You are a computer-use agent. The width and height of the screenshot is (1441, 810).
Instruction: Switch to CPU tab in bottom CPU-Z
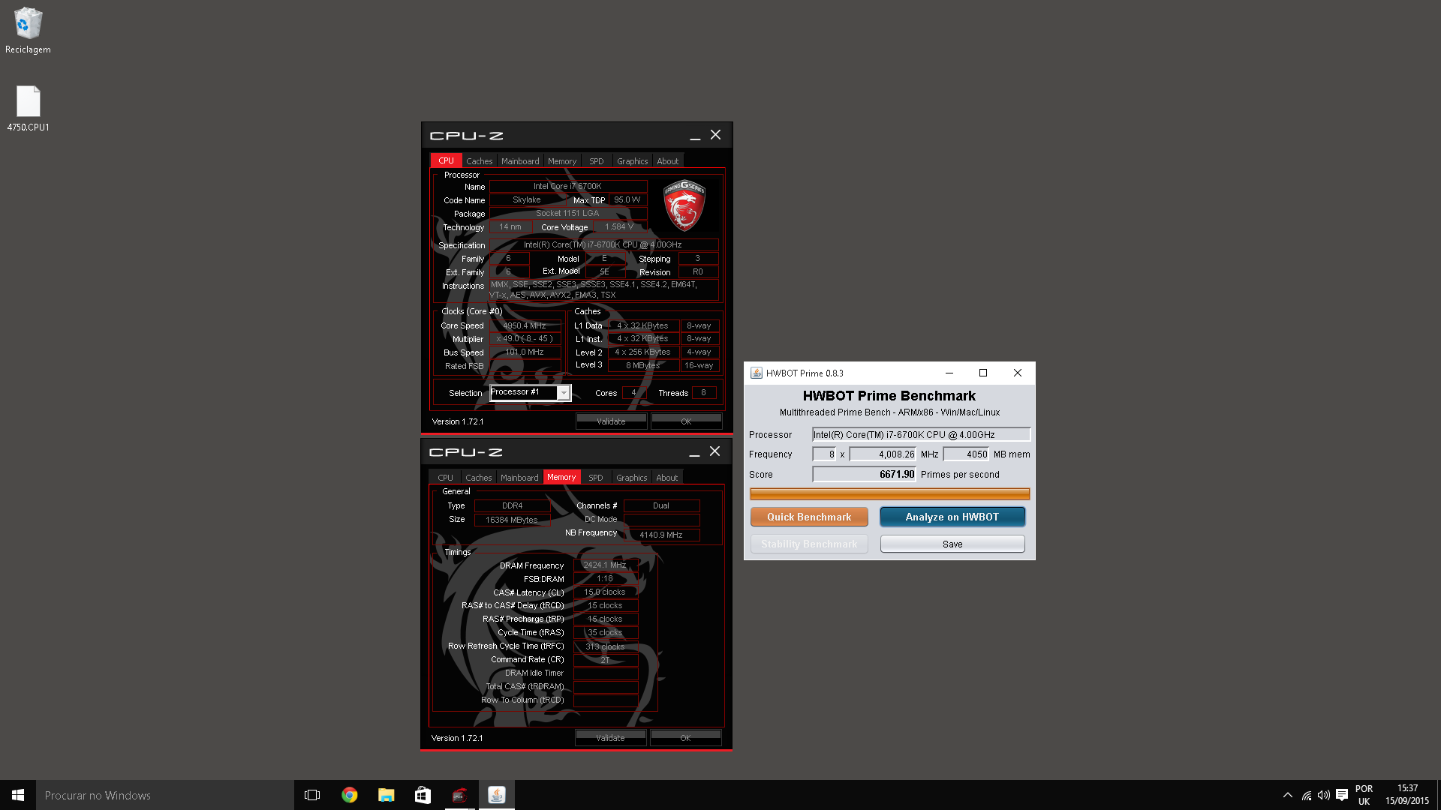pos(445,478)
